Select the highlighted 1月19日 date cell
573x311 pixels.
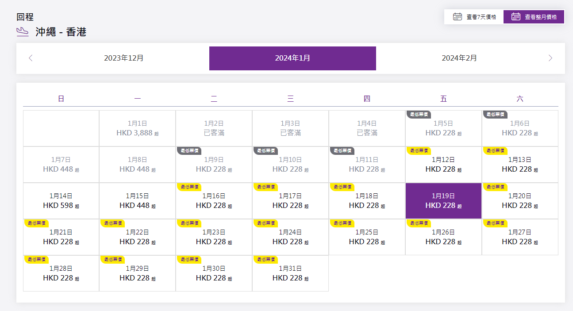(x=443, y=201)
